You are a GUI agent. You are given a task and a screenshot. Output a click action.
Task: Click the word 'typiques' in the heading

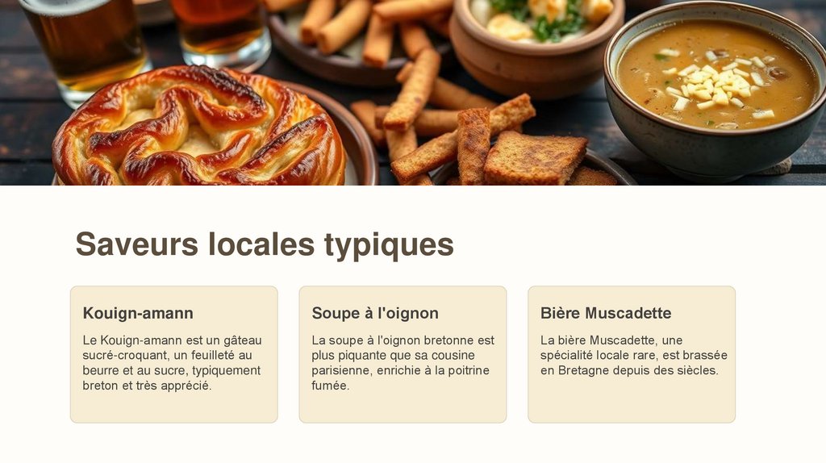(389, 245)
